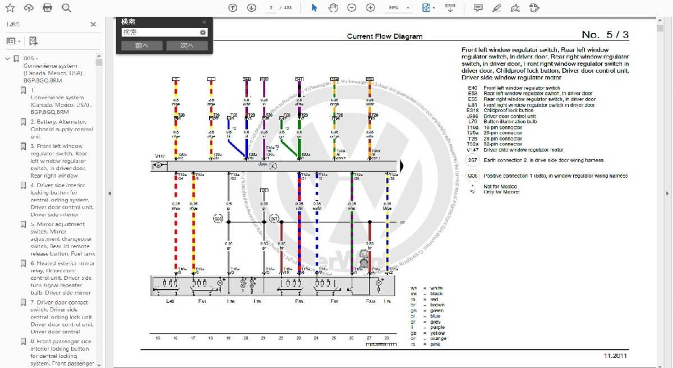Open the bookmark options list menu
Viewport: 673px width, 368px height.
(13, 41)
